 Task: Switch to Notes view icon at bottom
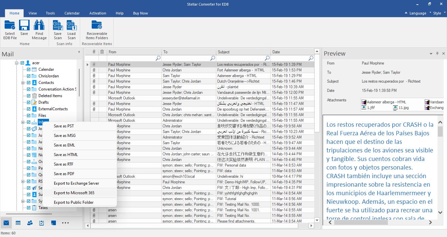coord(53,223)
